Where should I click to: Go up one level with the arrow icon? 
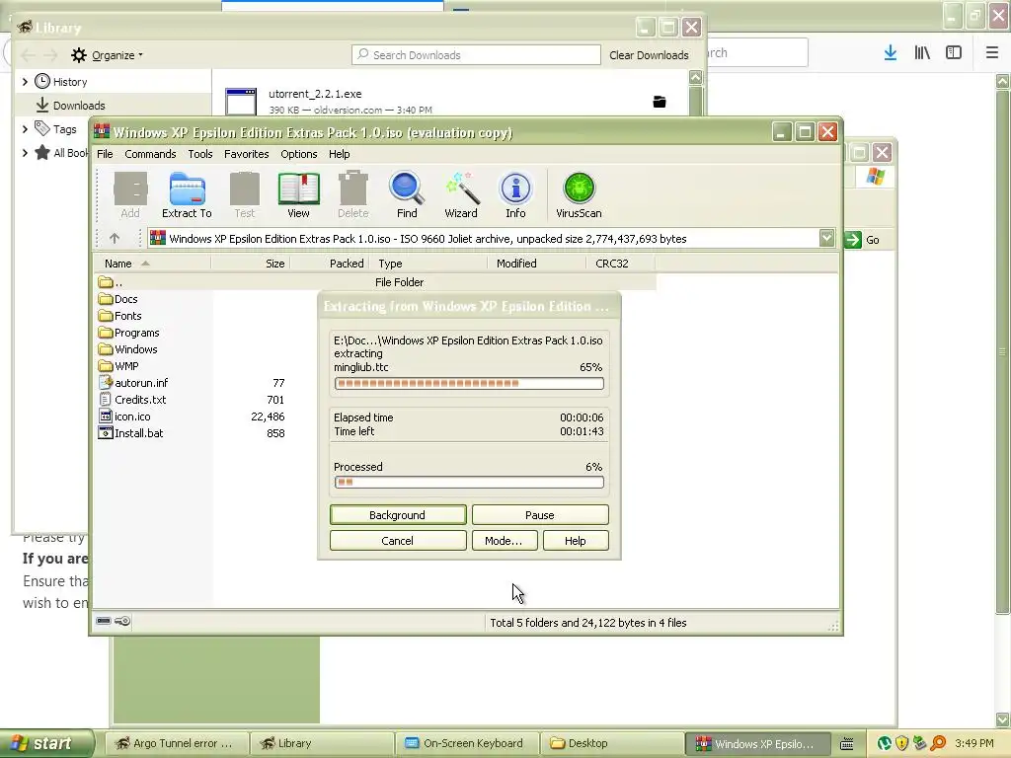[115, 239]
